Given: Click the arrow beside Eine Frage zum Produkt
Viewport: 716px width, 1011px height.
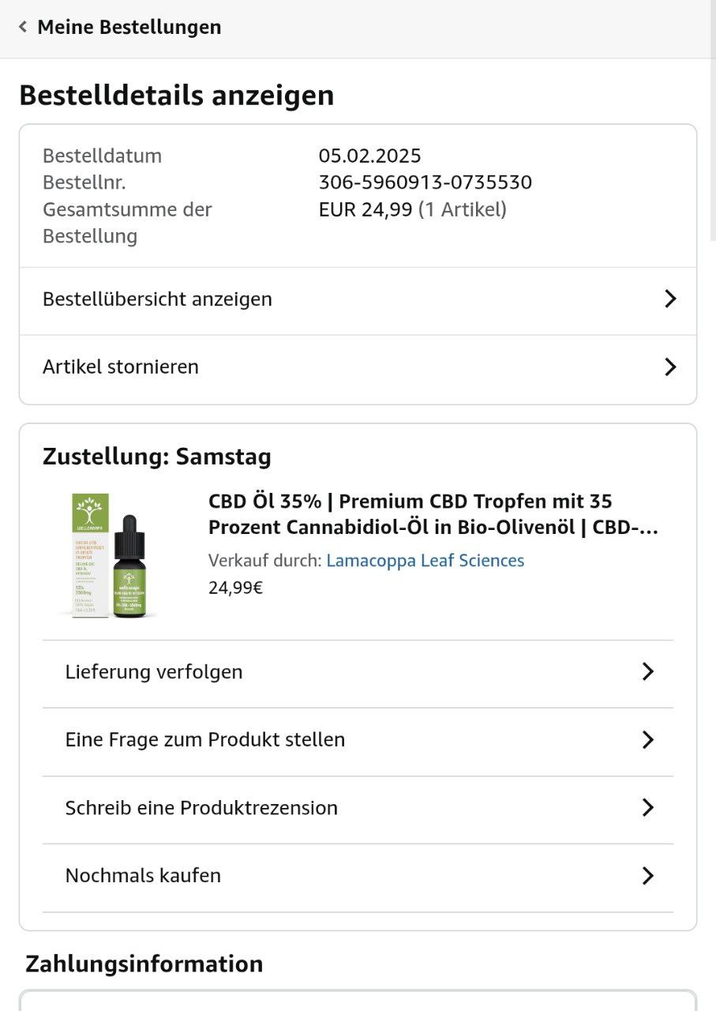Looking at the screenshot, I should 648,740.
